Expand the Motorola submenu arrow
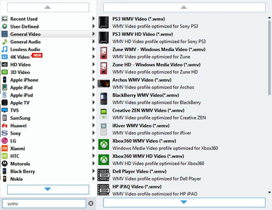Viewport: 272px width, 210px height. tap(93, 163)
